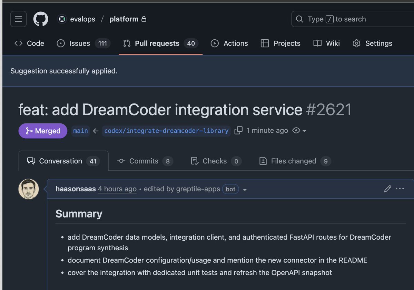Select the Conversation tab

click(63, 161)
